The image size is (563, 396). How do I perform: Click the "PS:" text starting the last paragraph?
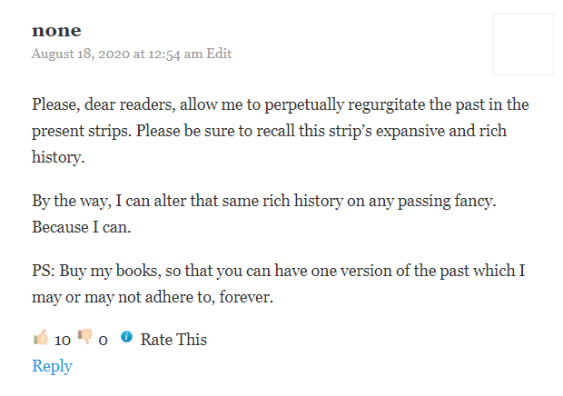coord(44,269)
